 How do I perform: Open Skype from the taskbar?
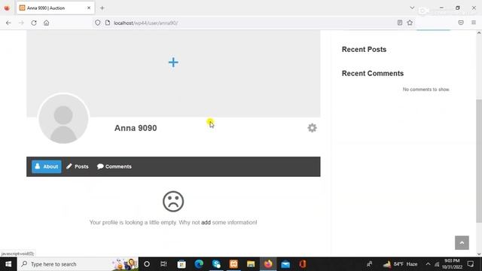point(216,264)
